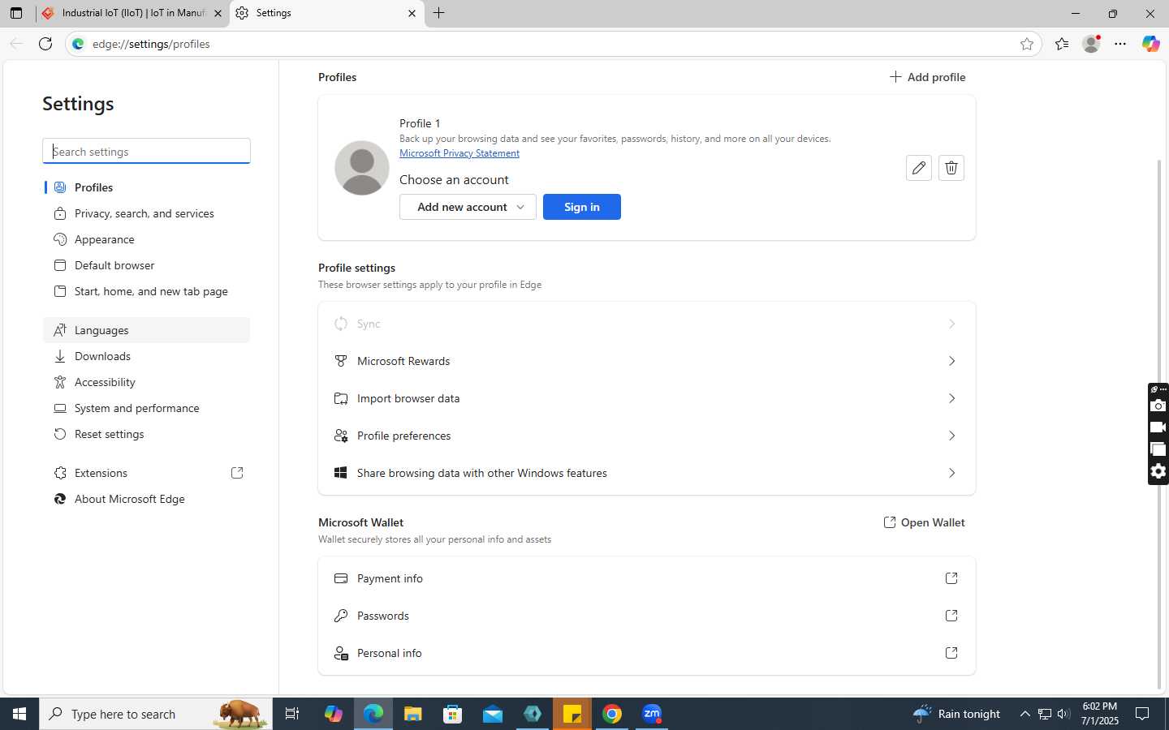
Task: Open Microsoft Rewards row
Action: click(x=647, y=361)
